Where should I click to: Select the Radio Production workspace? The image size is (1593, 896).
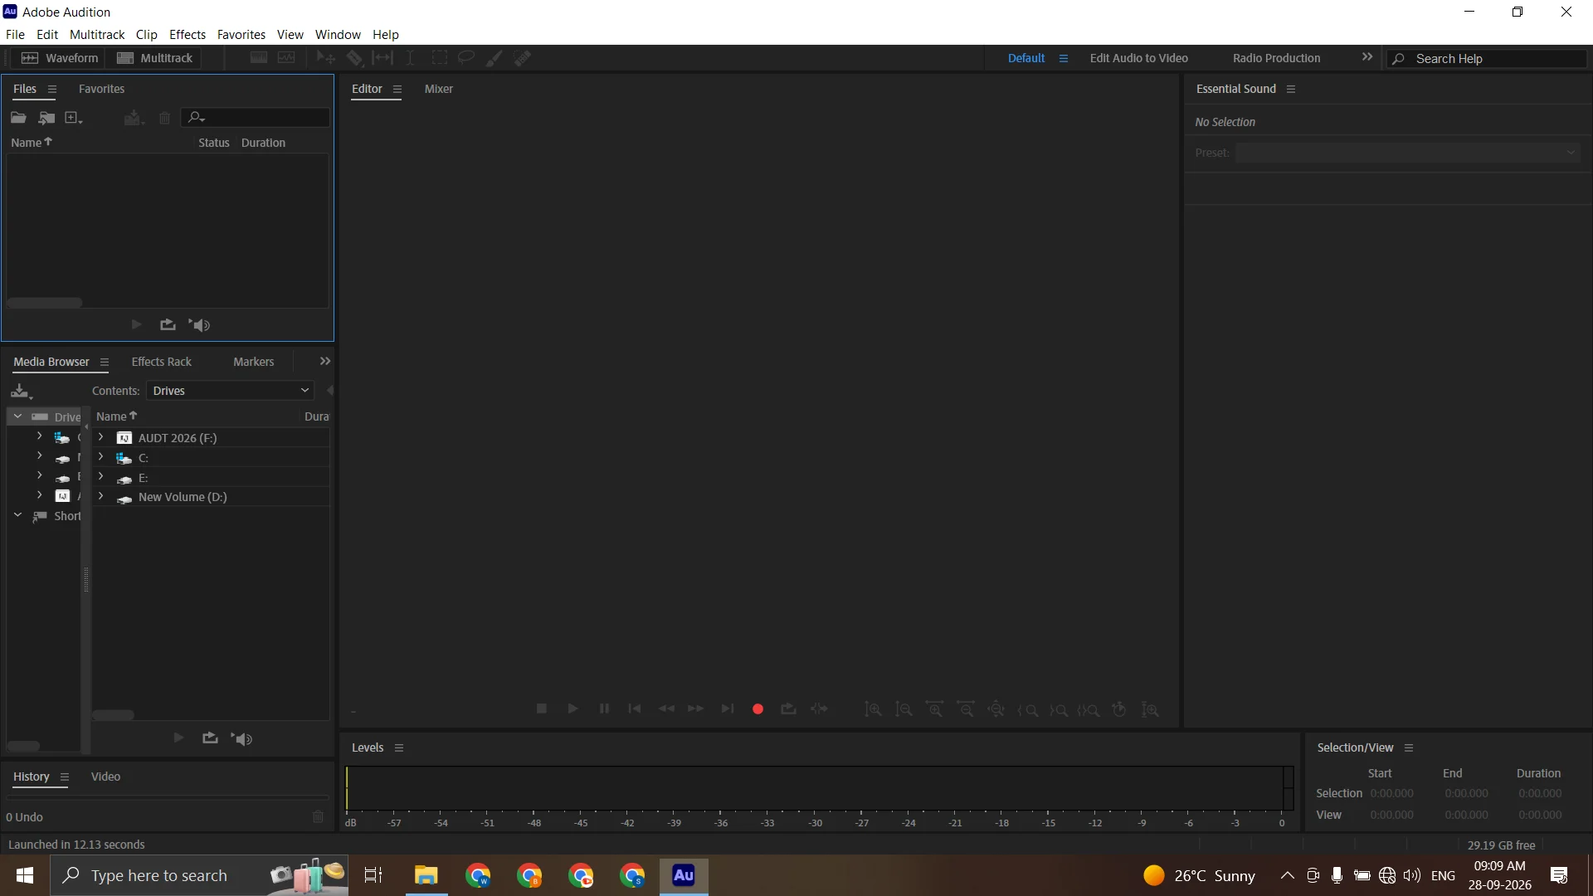pos(1276,58)
